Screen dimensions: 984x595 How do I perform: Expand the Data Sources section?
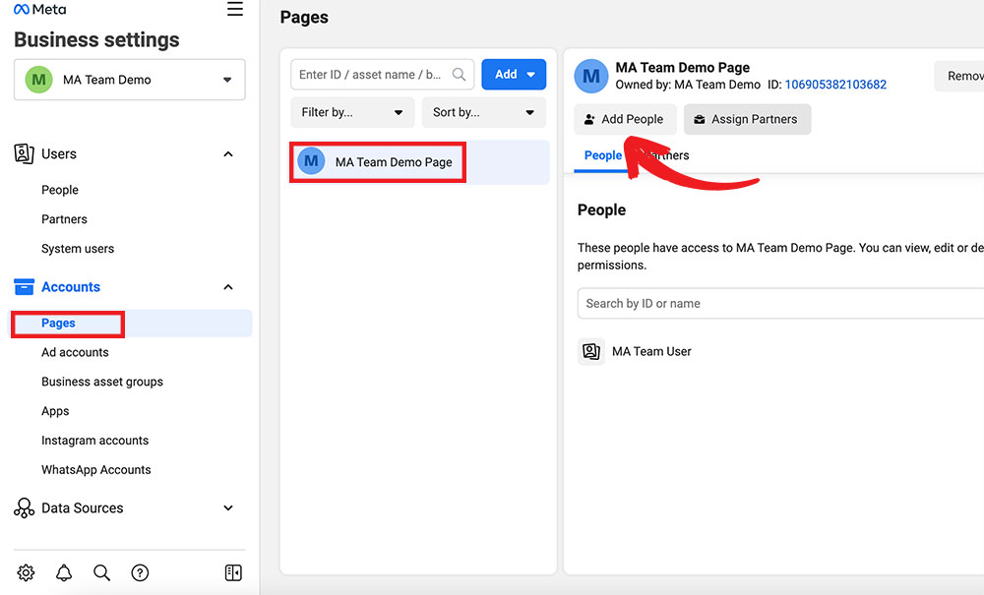pyautogui.click(x=228, y=508)
